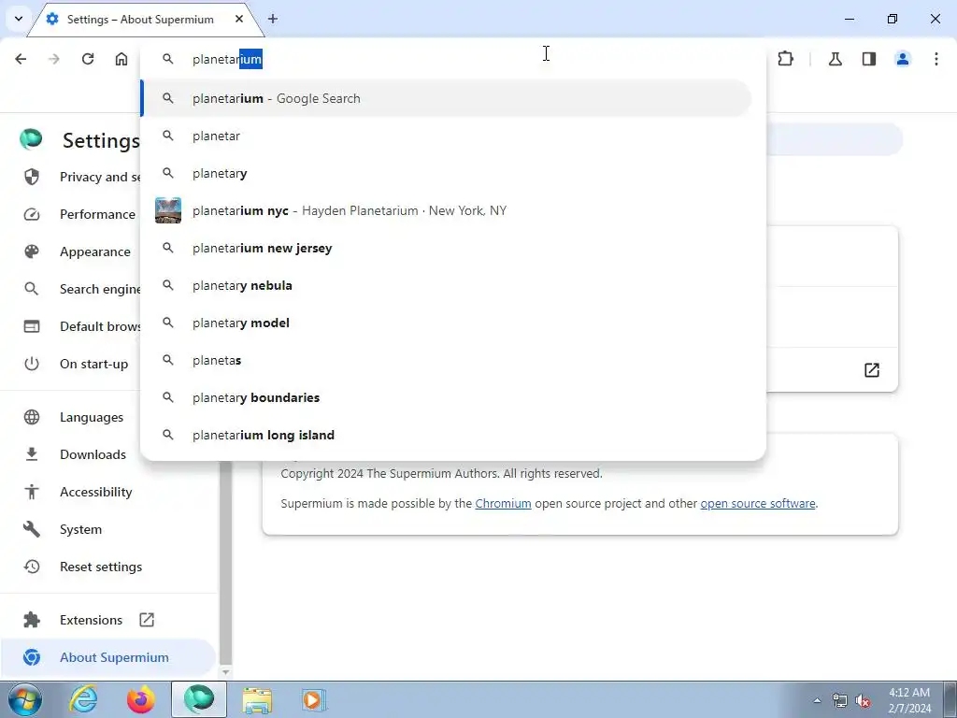Open the Extensions puzzle icon in toolbar

(x=785, y=59)
